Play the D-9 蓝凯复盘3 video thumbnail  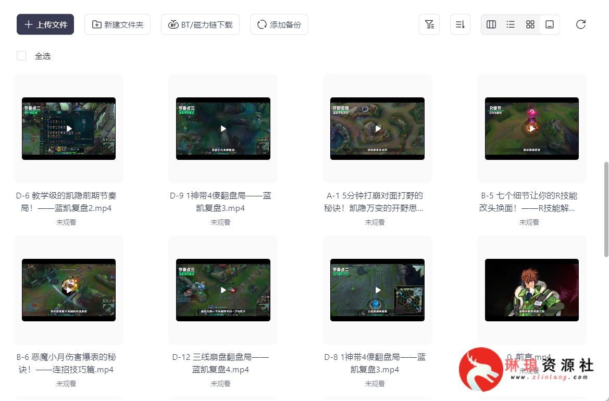[223, 129]
